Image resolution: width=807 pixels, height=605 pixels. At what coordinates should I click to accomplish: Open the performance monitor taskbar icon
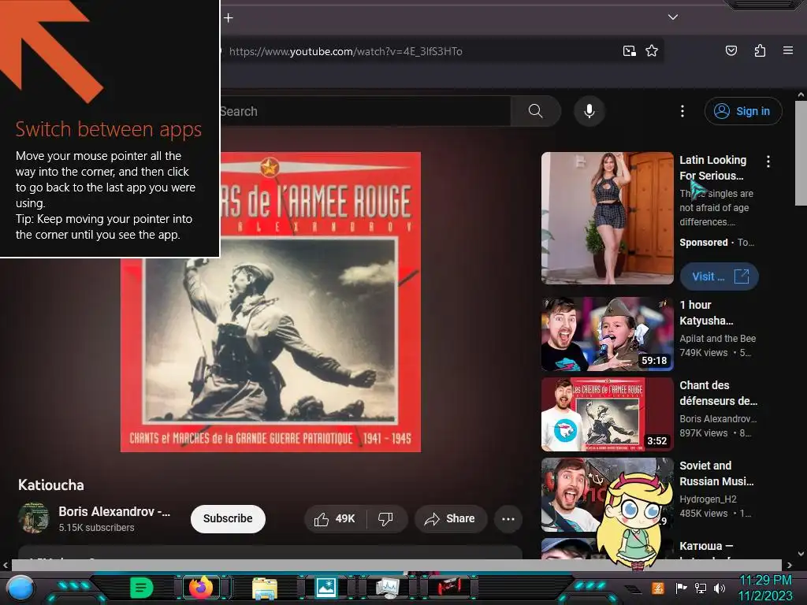[388, 588]
